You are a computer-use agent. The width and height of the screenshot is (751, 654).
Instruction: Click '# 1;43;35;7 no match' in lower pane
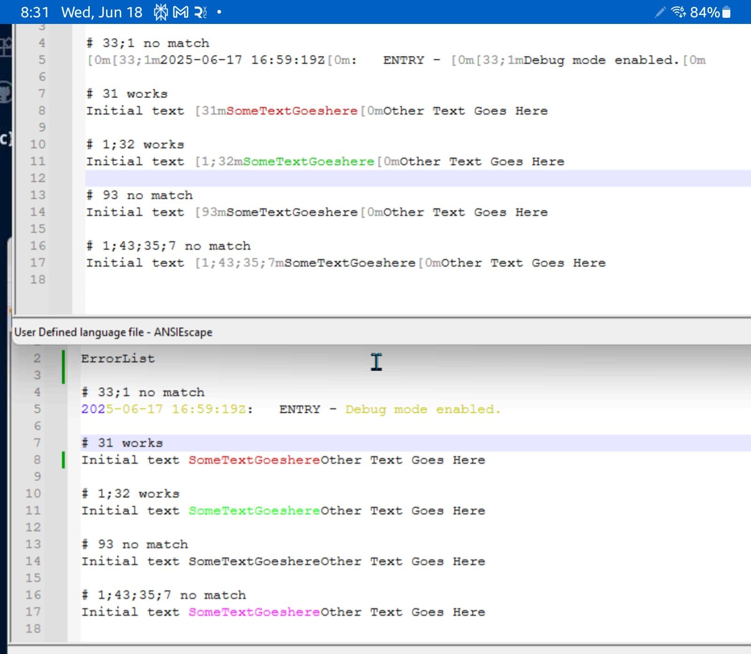tap(164, 595)
